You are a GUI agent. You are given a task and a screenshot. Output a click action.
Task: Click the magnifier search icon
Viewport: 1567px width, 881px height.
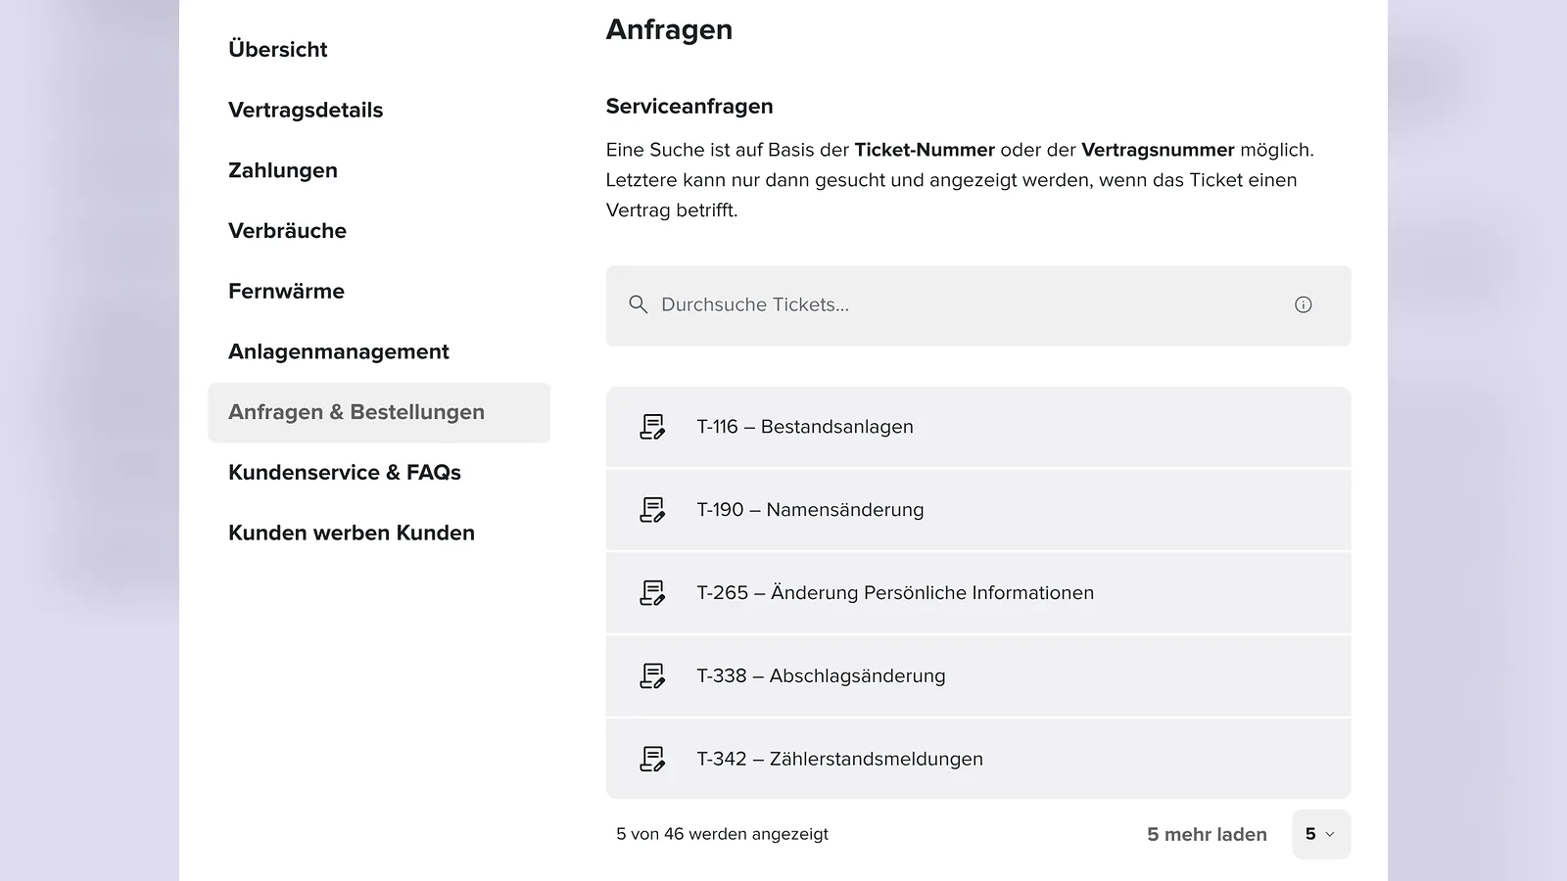coord(638,304)
